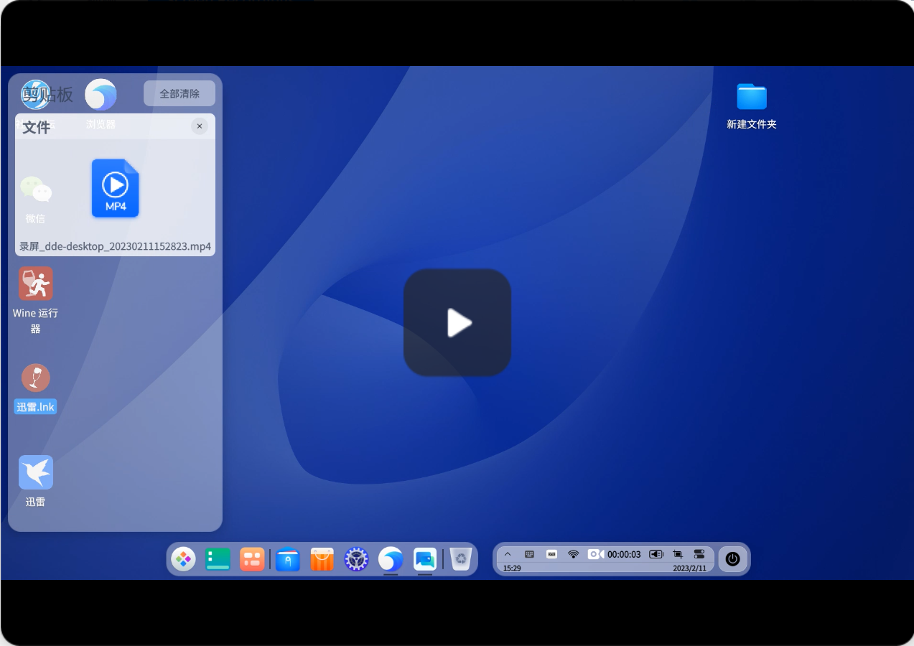Select the 浏览器 desktop icon
This screenshot has height=646, width=914.
(x=101, y=95)
